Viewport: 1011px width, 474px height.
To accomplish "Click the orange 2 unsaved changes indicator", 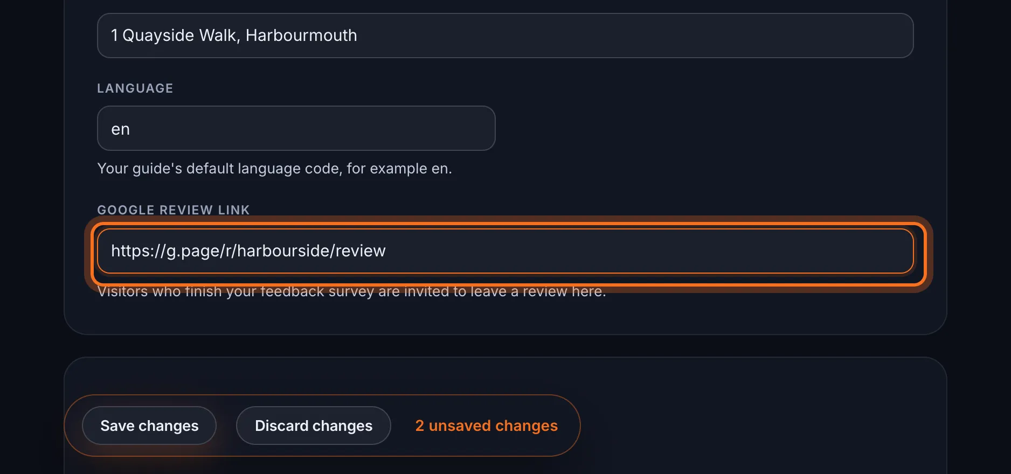I will point(486,426).
